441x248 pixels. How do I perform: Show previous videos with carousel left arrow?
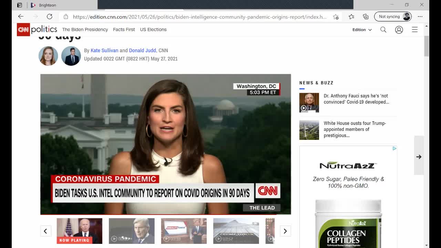[45, 231]
